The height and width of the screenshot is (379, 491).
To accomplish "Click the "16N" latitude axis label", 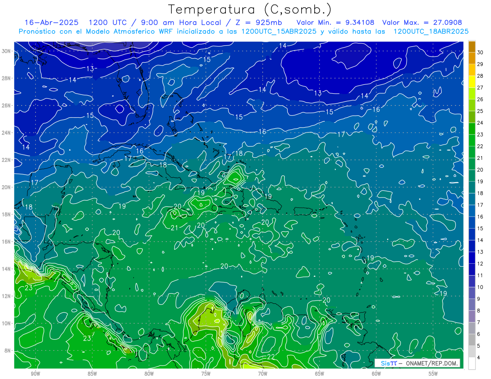I will click(5, 241).
